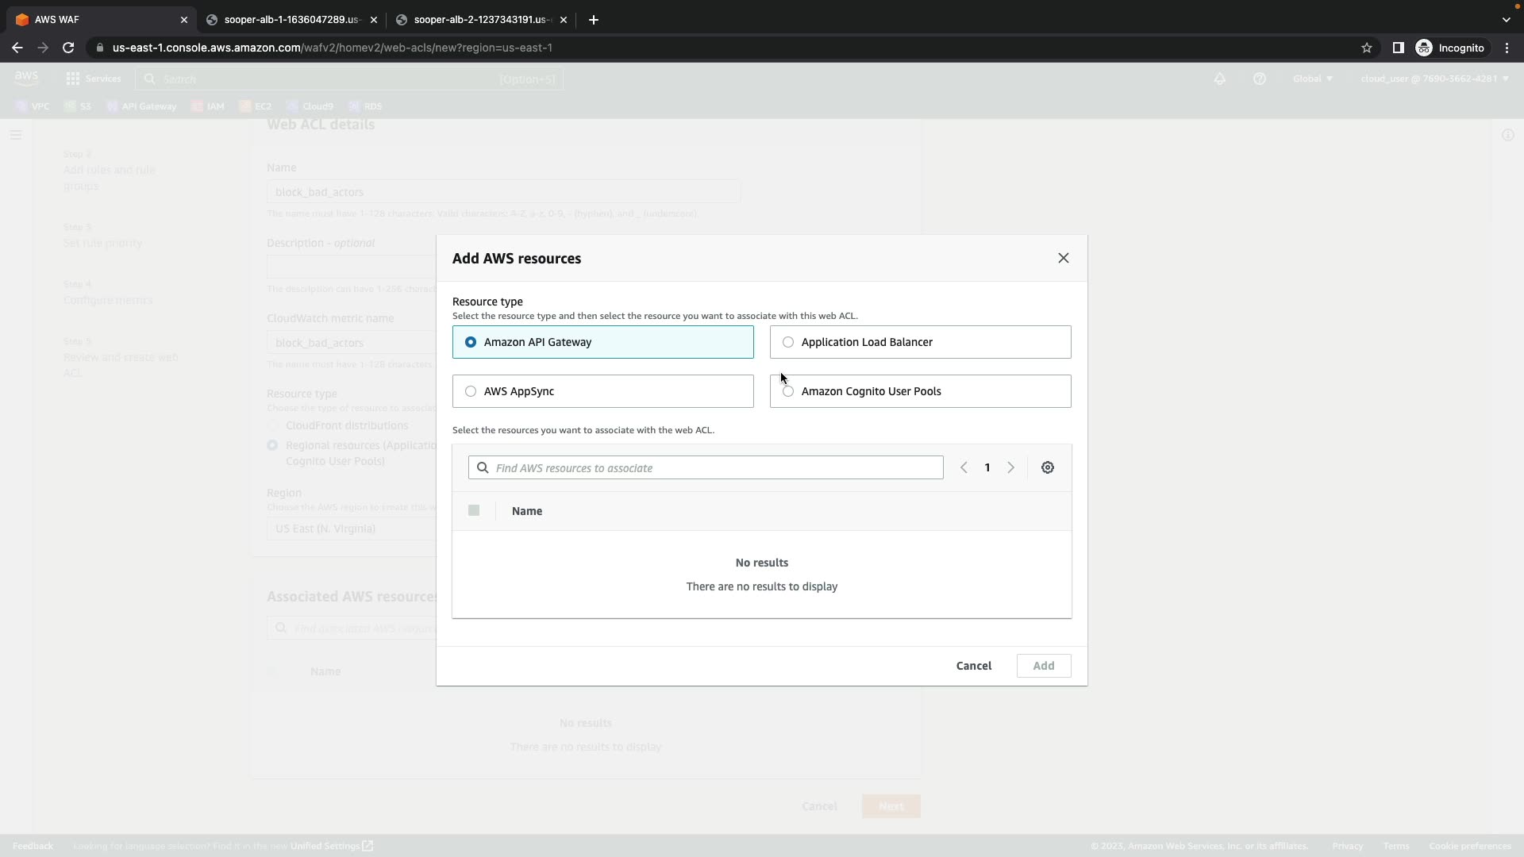Select Amazon Cognito User Pools option

788,392
